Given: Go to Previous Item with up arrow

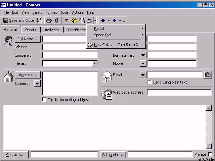Looking at the screenshot, I should (103, 20).
